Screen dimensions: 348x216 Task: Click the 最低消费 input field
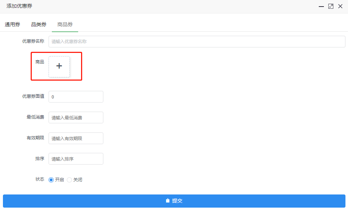pyautogui.click(x=76, y=117)
